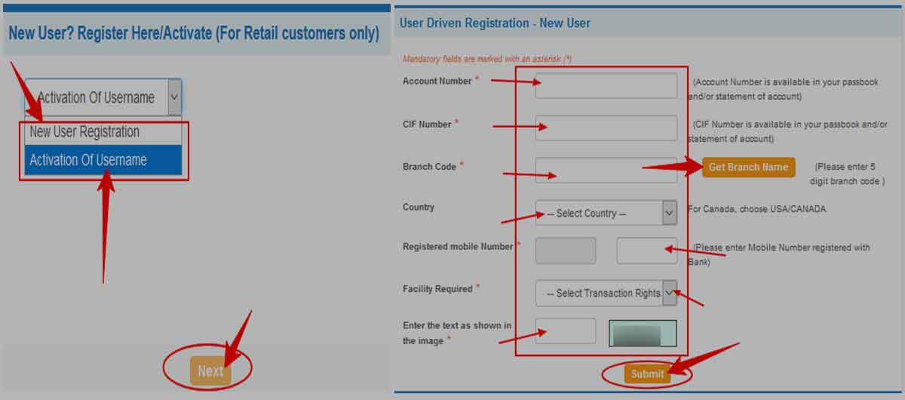Focus the CIF Number field

(606, 128)
